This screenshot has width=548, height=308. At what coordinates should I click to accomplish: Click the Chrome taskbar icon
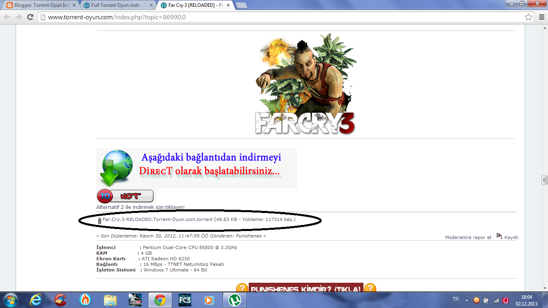point(160,300)
